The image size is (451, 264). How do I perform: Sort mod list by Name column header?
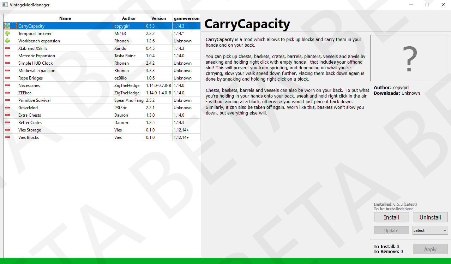pyautogui.click(x=65, y=18)
